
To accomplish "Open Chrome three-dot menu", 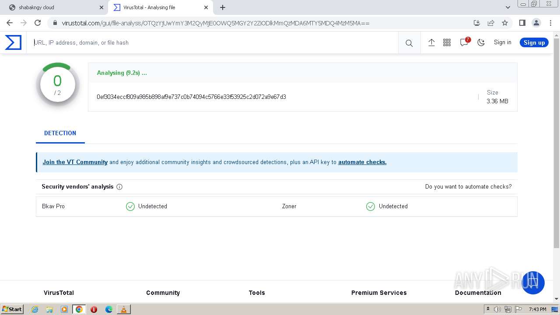I will click(x=550, y=23).
